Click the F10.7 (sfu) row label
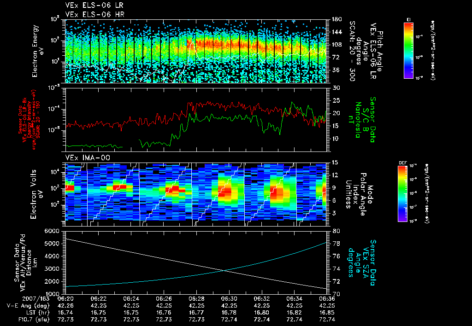The height and width of the screenshot is (326, 472). point(33,320)
